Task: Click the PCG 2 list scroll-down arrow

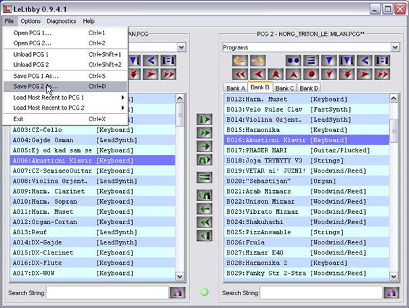Action: tap(393, 276)
